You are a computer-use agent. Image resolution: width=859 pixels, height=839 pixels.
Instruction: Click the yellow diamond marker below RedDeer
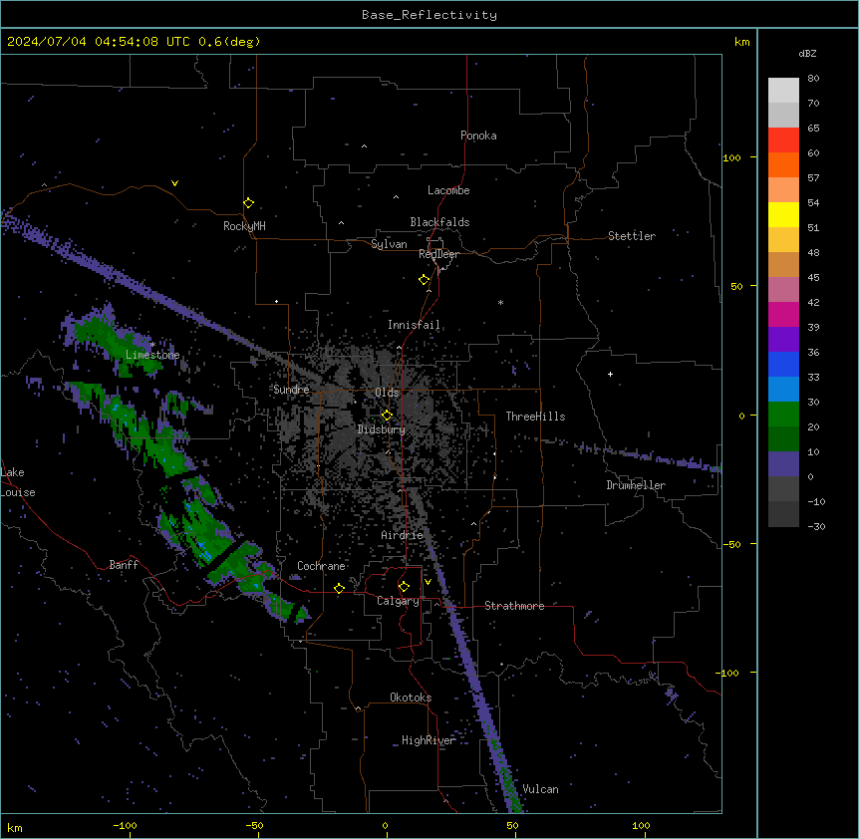(425, 280)
